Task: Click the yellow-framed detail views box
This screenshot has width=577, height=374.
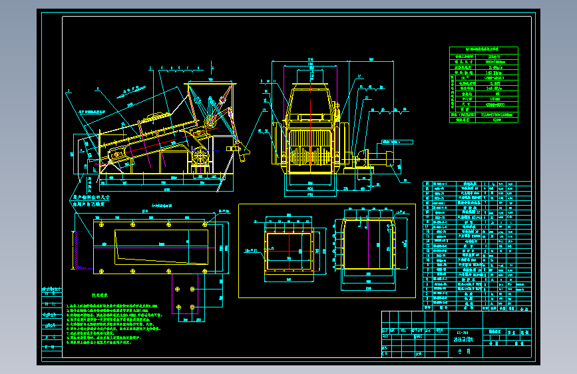Action: click(327, 251)
